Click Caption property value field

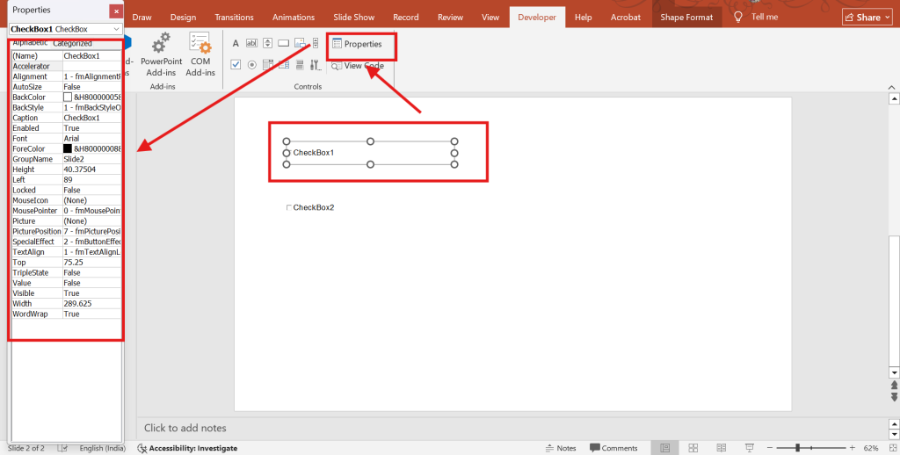tap(91, 118)
